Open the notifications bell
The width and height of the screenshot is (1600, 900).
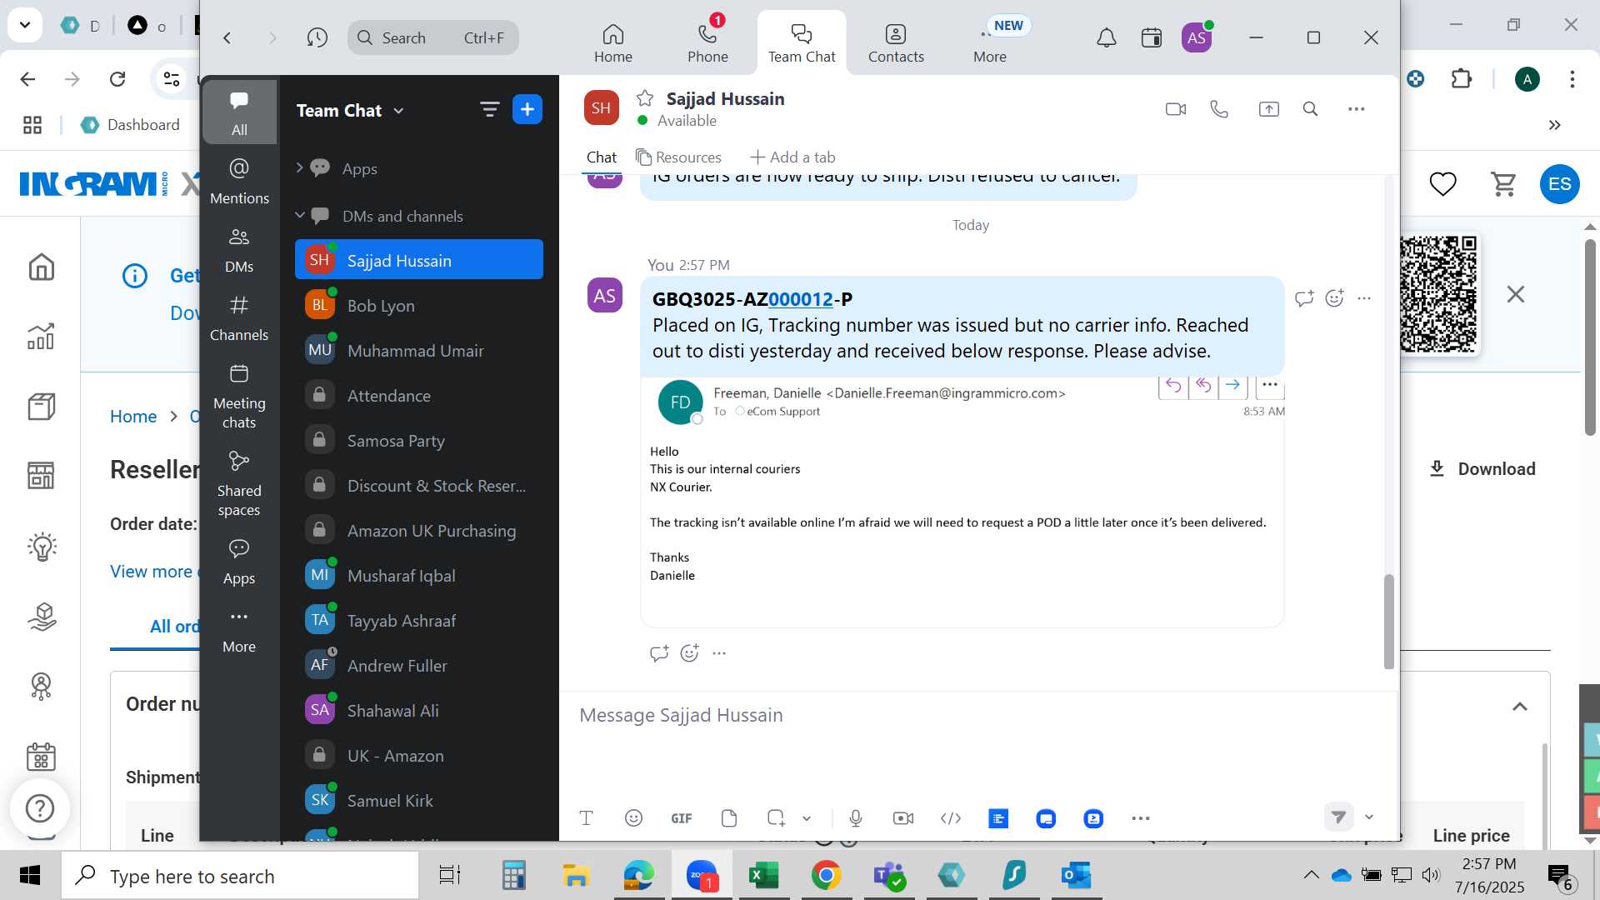point(1106,37)
